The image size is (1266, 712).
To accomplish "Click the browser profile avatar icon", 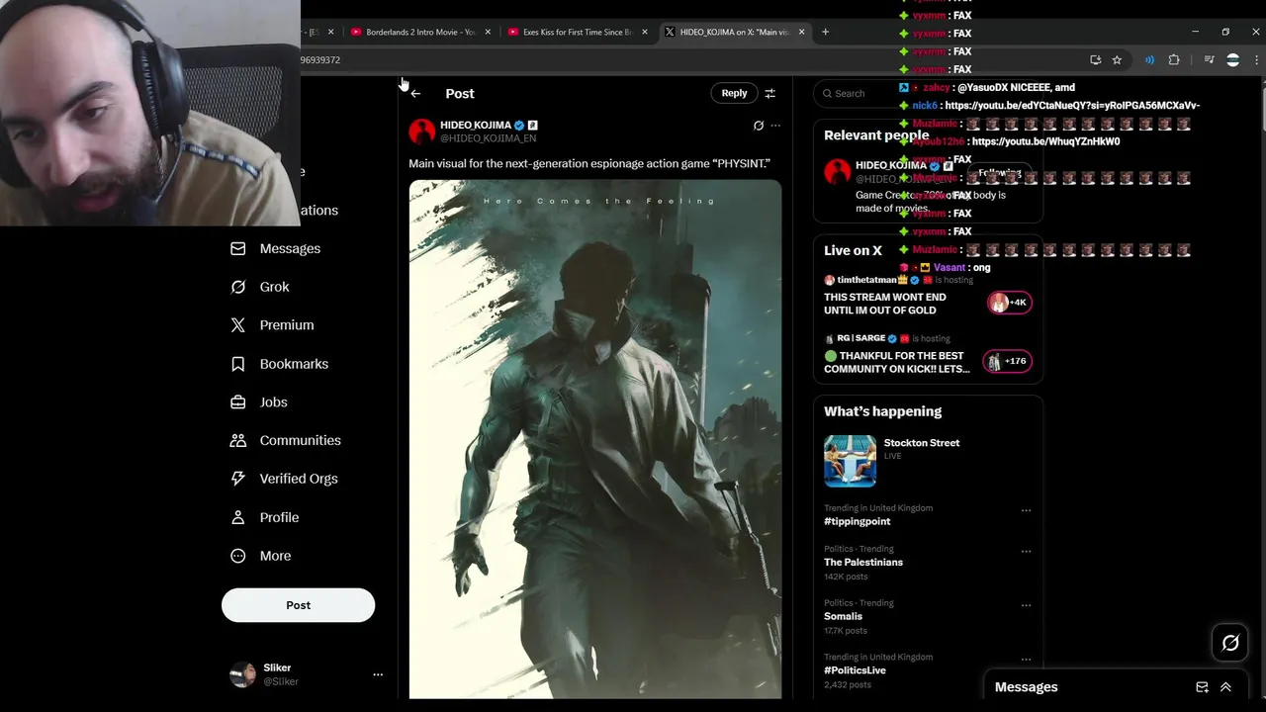I will (x=1232, y=59).
